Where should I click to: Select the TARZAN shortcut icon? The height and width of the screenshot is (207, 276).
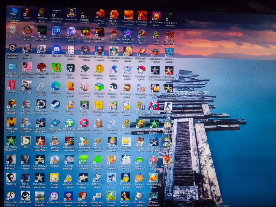click(56, 68)
